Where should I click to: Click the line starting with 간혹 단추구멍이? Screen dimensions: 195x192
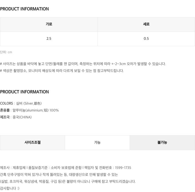(59, 174)
